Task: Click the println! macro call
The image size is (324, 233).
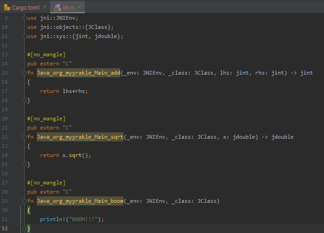Action: pyautogui.click(x=72, y=219)
